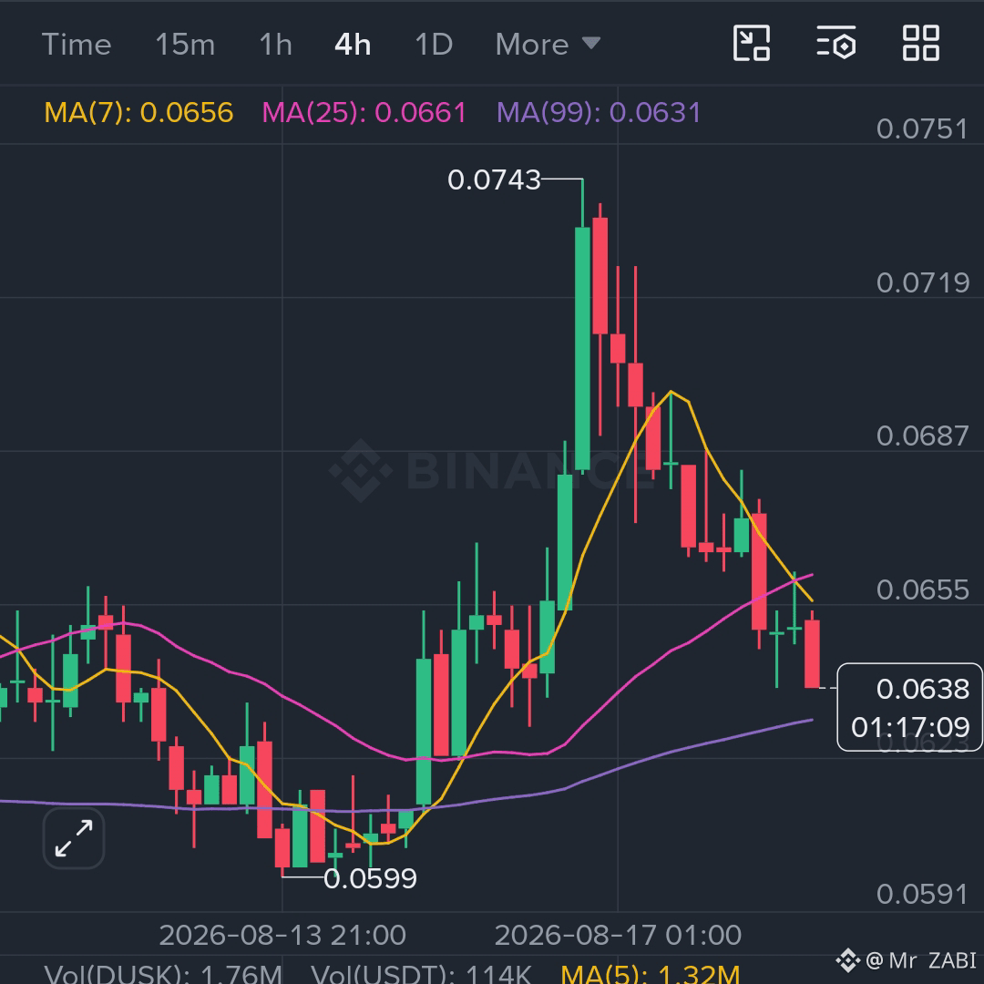Select the 4h interval tab
The height and width of the screenshot is (984, 984).
click(x=353, y=45)
